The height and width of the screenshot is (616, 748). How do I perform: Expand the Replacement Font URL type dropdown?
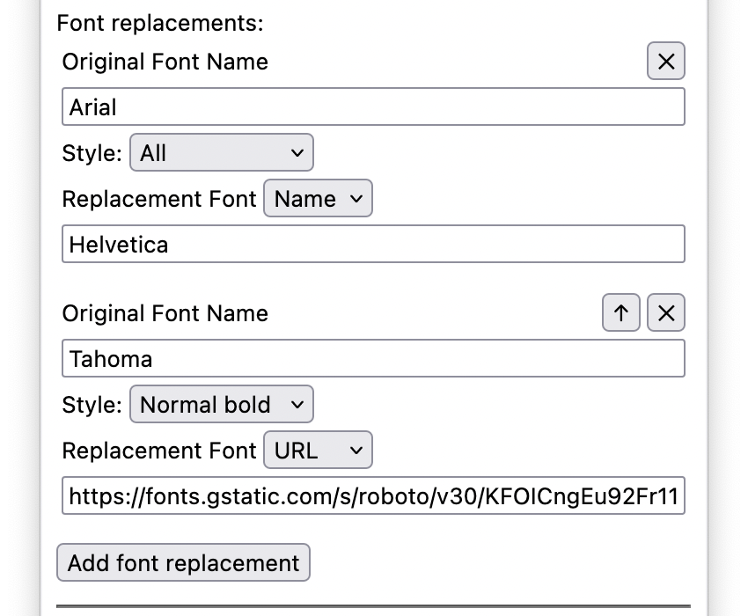click(318, 451)
